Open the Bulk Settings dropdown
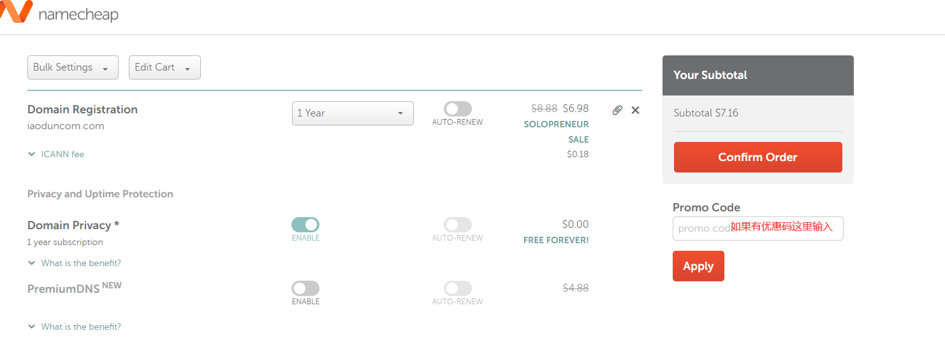Screen dimensions: 945x345 pos(73,67)
